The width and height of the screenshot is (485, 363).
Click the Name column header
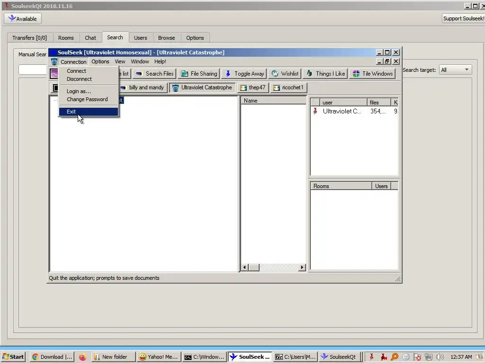click(x=273, y=101)
